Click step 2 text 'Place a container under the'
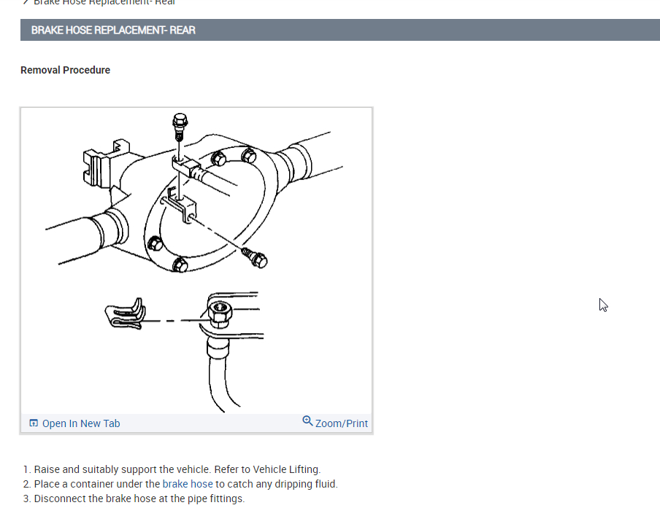Image resolution: width=660 pixels, height=524 pixels. [97, 484]
